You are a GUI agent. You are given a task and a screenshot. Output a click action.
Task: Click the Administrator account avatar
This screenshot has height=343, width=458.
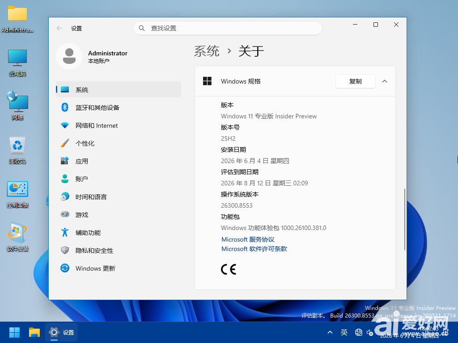click(x=69, y=56)
